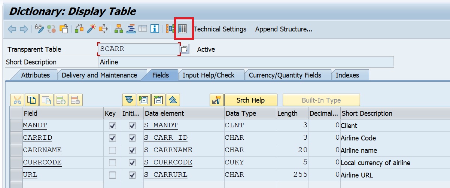This screenshot has height=188, width=450.
Task: Toggle Display/Change mode glasses-pencil icon
Action: [x=40, y=29]
